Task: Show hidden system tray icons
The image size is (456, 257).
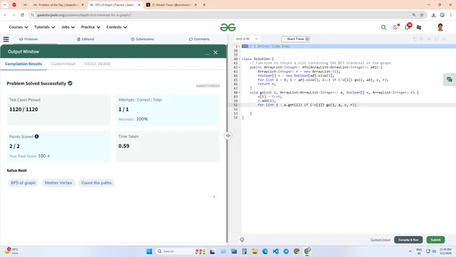Action: (x=410, y=251)
